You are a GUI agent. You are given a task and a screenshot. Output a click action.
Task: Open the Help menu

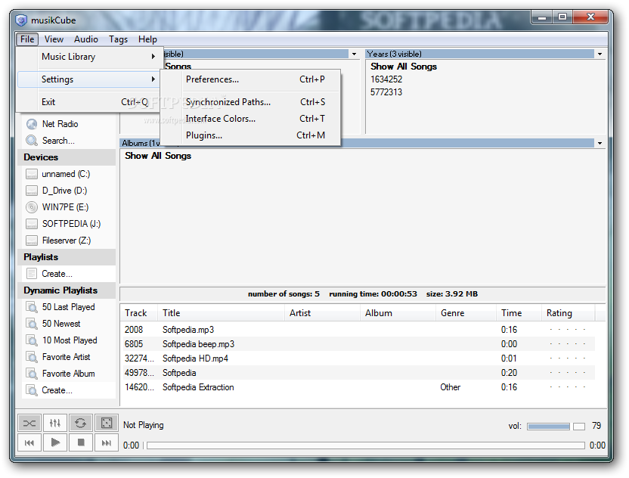[x=147, y=39]
